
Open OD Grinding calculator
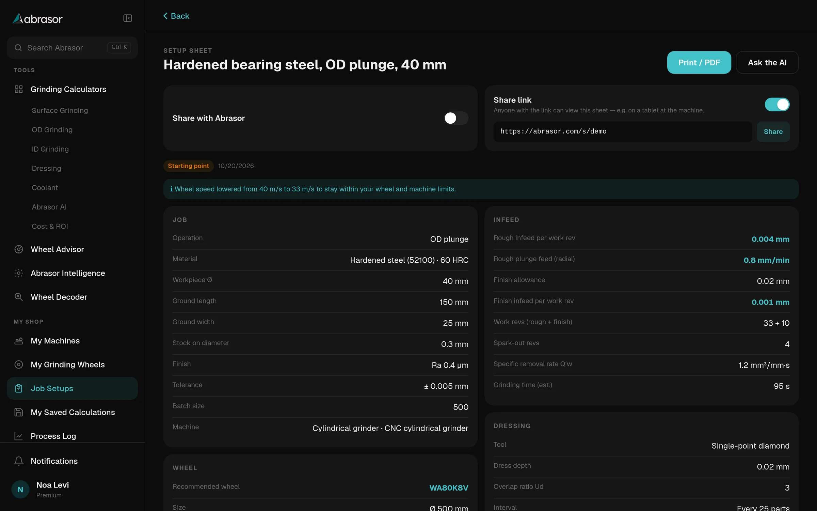click(52, 130)
